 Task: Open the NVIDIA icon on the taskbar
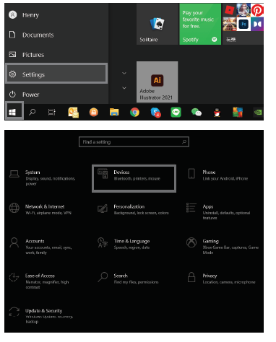pos(258,112)
